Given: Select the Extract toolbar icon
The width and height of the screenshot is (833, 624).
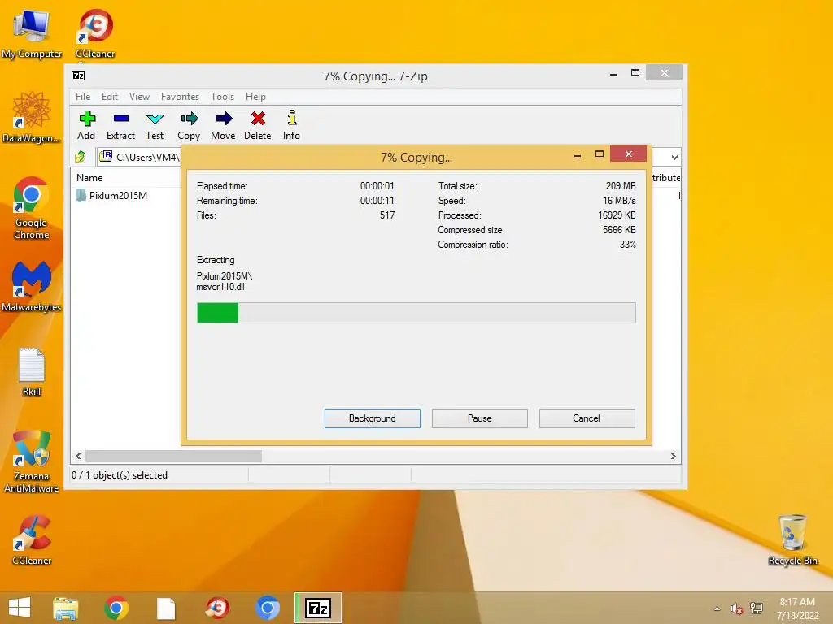Looking at the screenshot, I should tap(120, 125).
